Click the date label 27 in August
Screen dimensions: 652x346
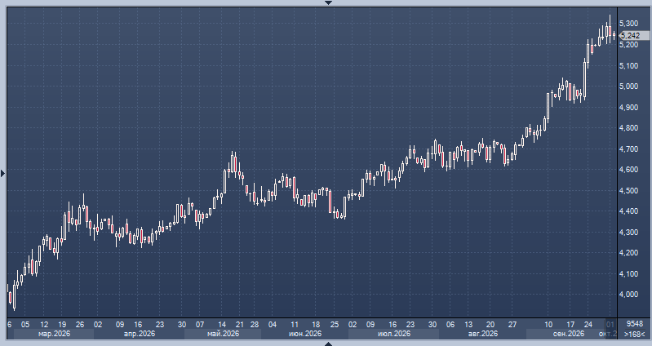[512, 325]
